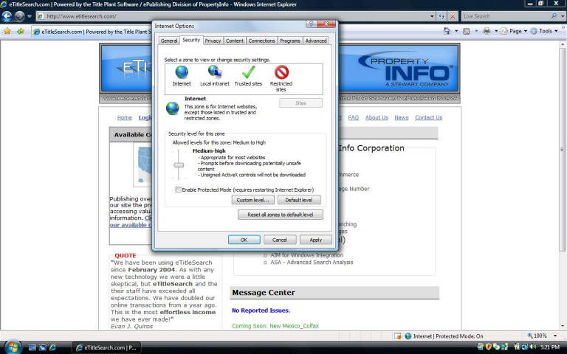Open the About Us link on webpage

(377, 117)
